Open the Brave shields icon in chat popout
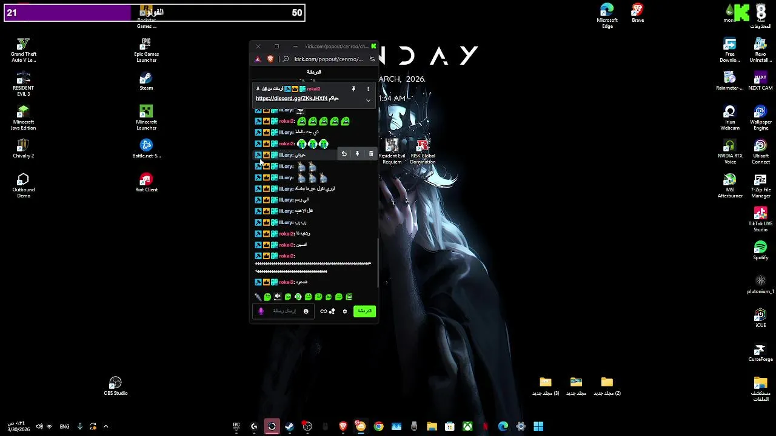This screenshot has width=776, height=436. coord(270,59)
